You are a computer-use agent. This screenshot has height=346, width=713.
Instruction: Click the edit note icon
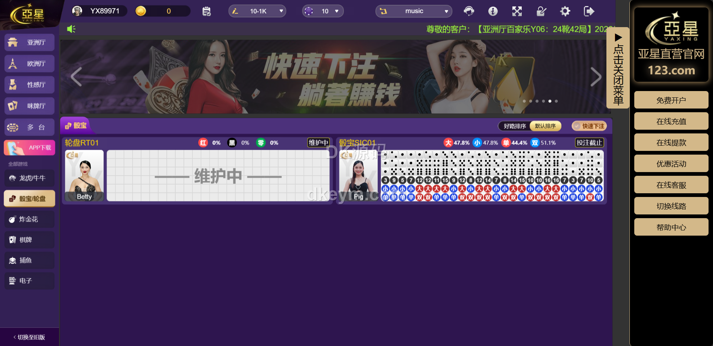coord(541,12)
